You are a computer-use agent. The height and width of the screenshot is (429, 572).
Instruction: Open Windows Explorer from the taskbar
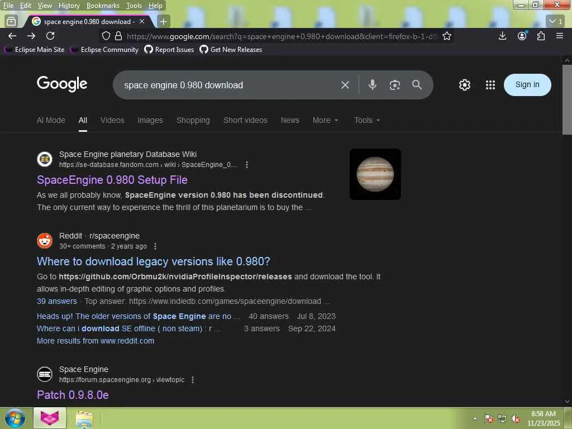[x=85, y=418]
